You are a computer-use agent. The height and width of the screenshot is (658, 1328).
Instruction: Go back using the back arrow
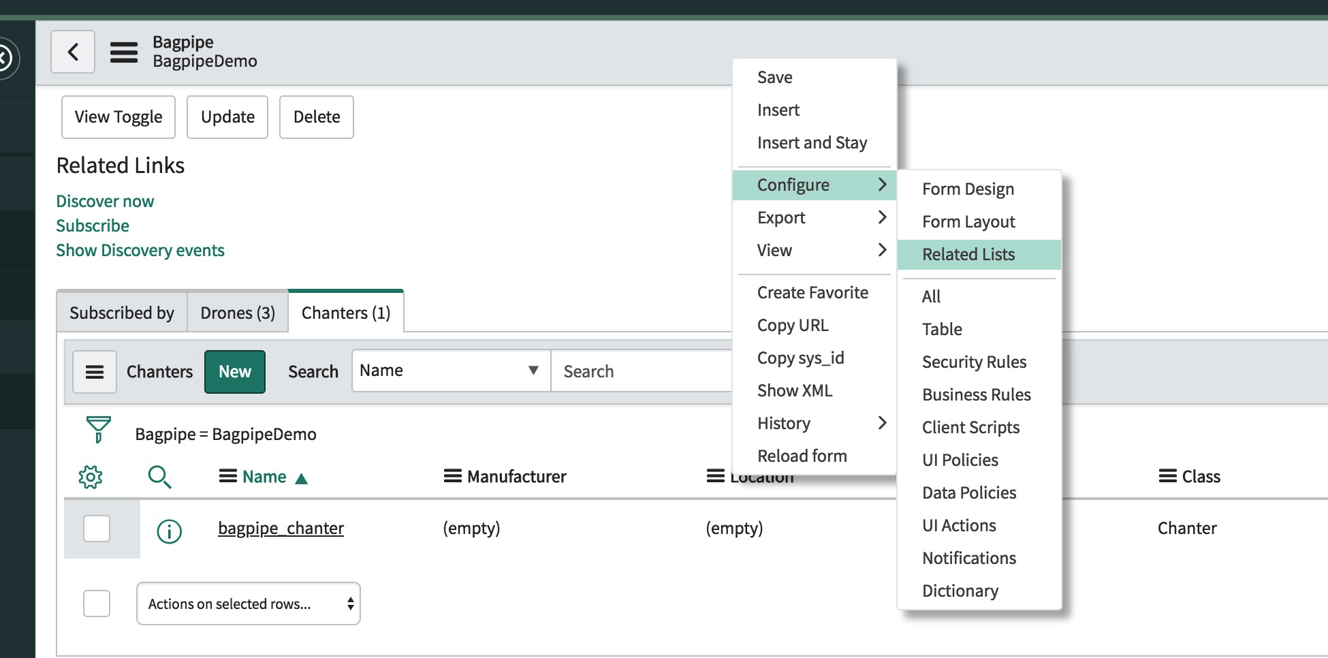pos(73,52)
